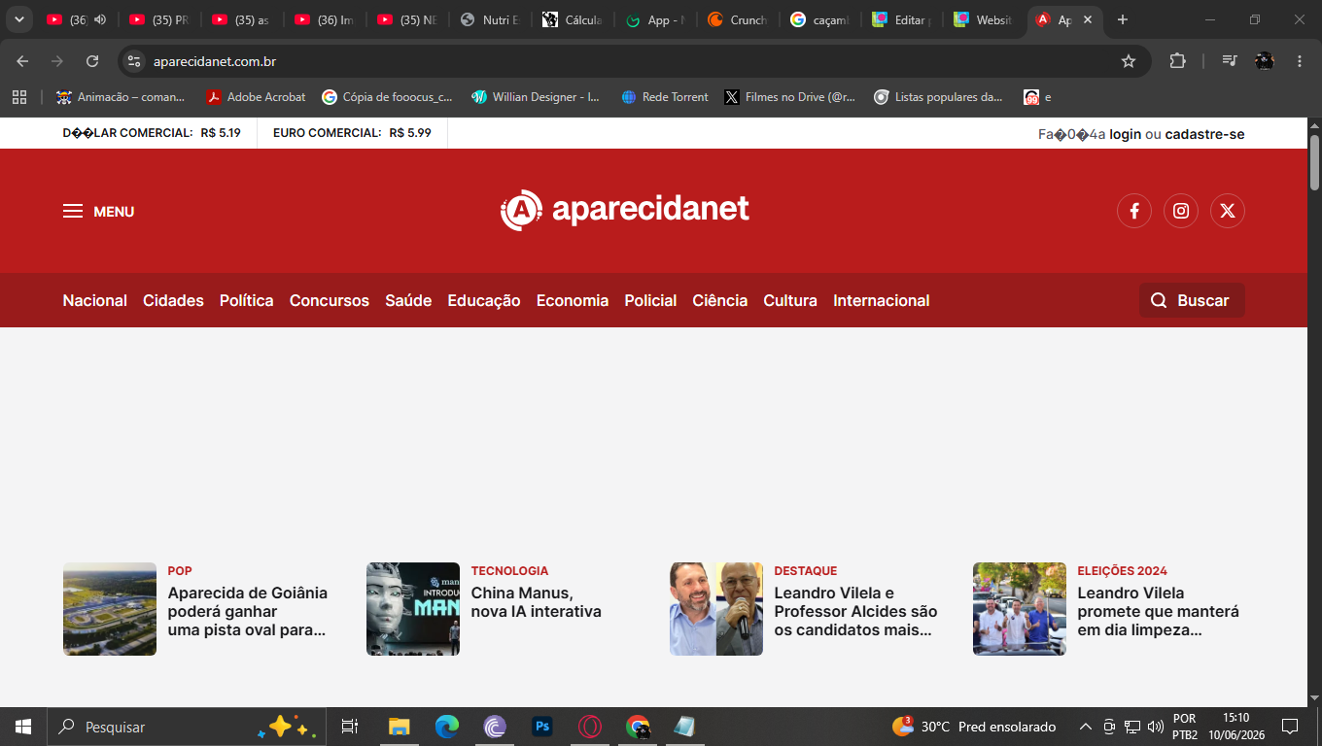Open the Animacão bookmark
Image resolution: width=1322 pixels, height=746 pixels.
coord(121,97)
